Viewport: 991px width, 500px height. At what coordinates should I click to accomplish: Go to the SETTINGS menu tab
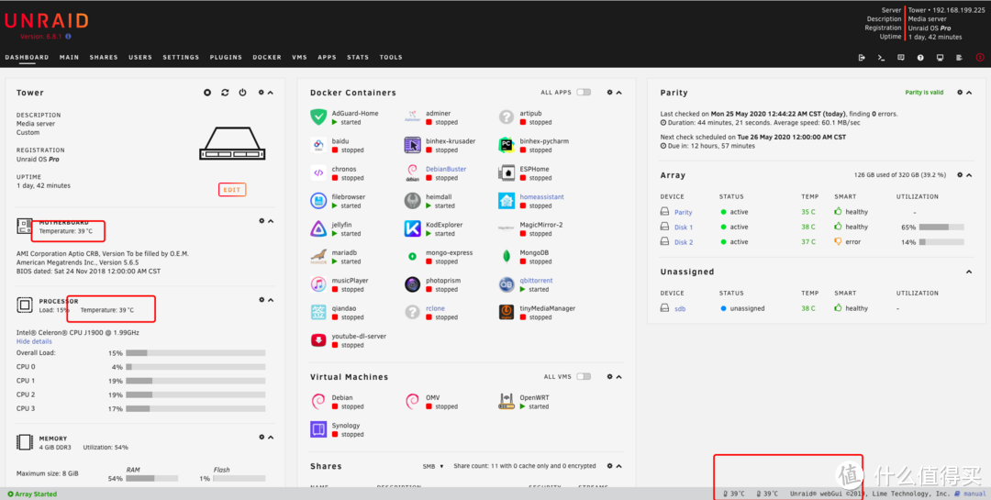click(x=181, y=57)
